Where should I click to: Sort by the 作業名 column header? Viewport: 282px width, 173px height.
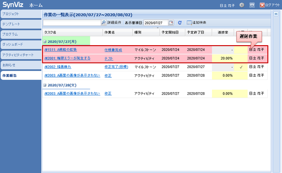pyautogui.click(x=117, y=32)
